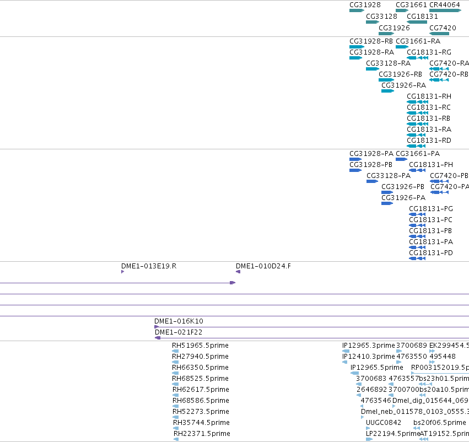Select the CR44064 gene label
Screen dimensions: 469x442
pyautogui.click(x=444, y=5)
